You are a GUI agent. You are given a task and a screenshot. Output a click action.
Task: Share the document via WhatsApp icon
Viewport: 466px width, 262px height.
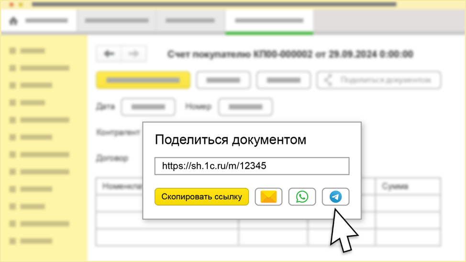(x=302, y=197)
